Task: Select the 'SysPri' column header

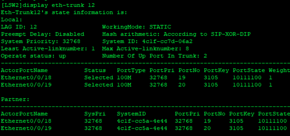Action: (95, 114)
